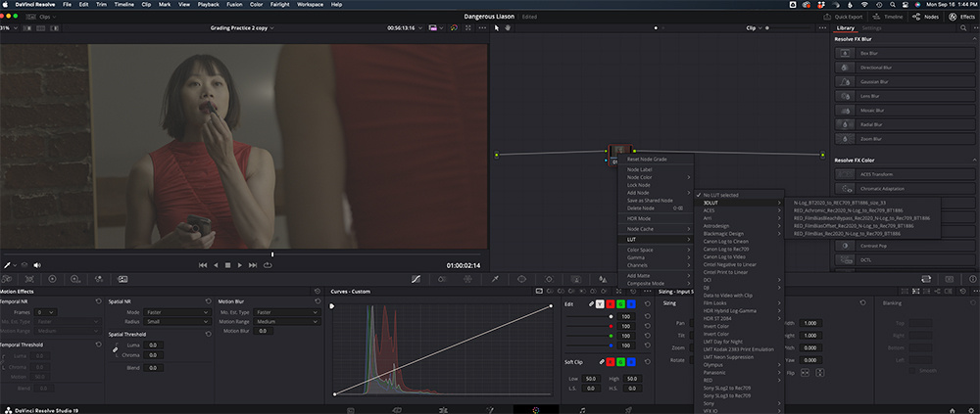
Task: Open the Qualifier eyedropper palette
Action: (x=495, y=279)
